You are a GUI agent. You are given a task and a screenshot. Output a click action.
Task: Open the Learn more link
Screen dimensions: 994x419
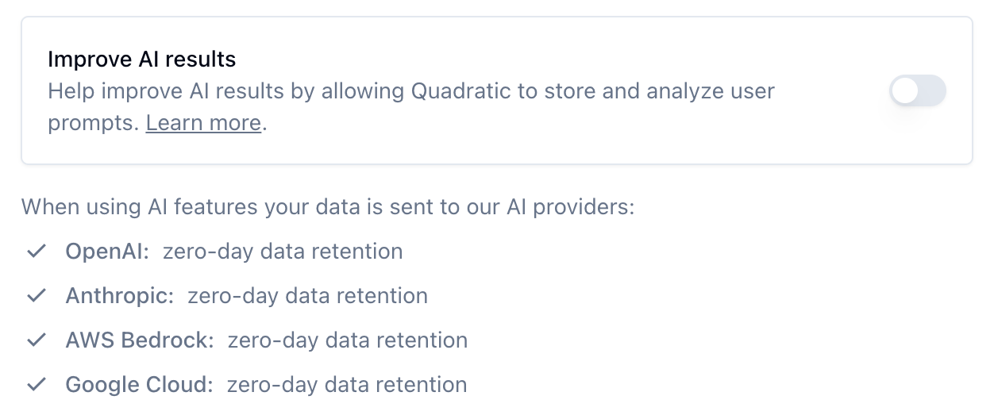pos(203,123)
